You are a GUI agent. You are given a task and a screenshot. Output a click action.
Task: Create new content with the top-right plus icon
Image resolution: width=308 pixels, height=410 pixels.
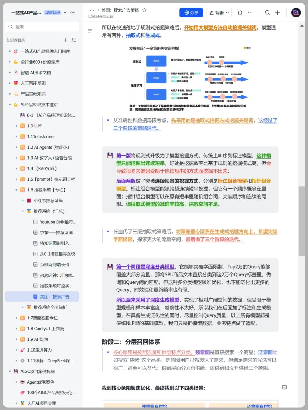pos(278,13)
